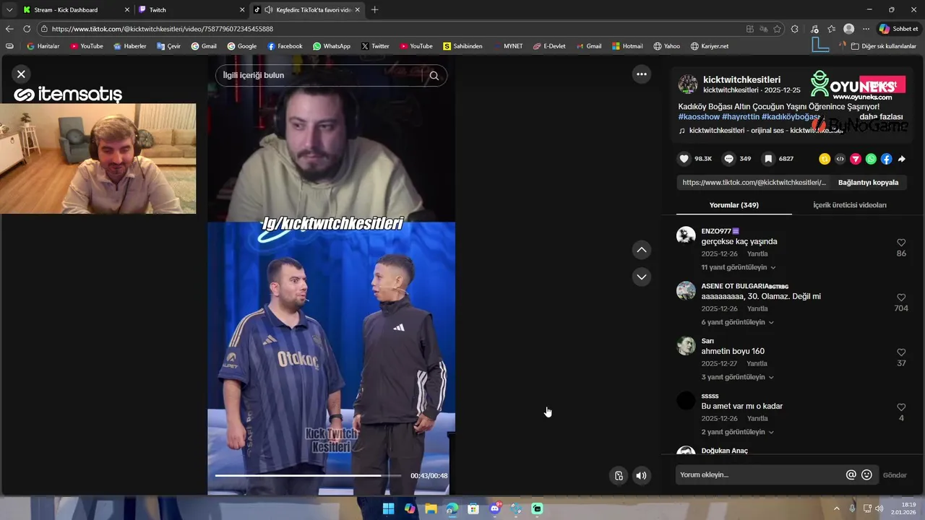Toggle the auto-scroll icon beside volume button
This screenshot has width=925, height=520.
click(x=619, y=475)
